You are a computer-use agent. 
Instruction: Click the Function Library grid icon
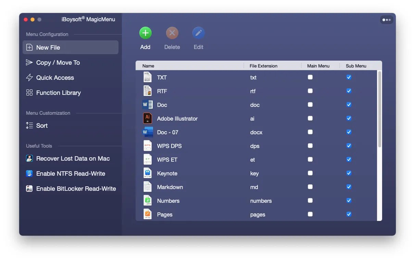click(x=29, y=92)
